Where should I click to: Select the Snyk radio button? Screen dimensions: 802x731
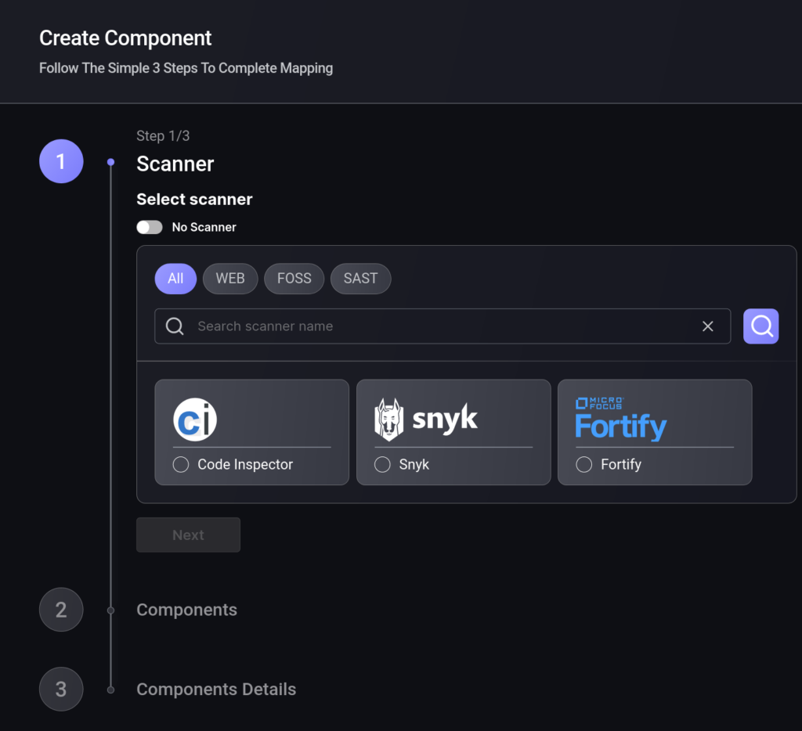(x=382, y=464)
